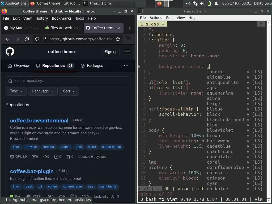Click the network connection icon in panel

pyautogui.click(x=195, y=3)
